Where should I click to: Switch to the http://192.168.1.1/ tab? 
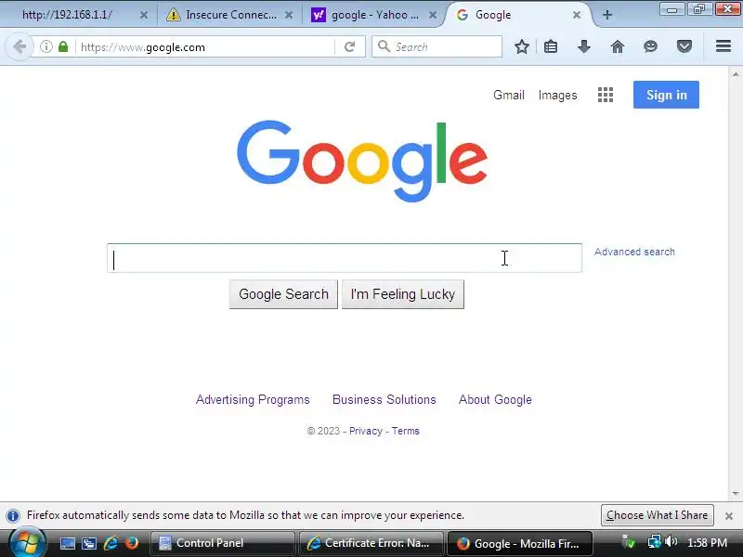[x=78, y=15]
